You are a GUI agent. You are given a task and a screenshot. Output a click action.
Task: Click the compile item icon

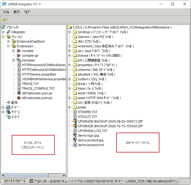point(19,51)
